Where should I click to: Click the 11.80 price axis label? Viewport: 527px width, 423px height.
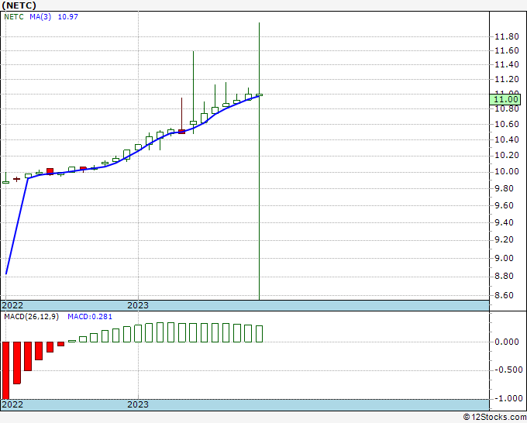[507, 36]
